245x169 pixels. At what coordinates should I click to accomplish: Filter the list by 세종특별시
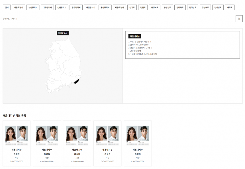pyautogui.click(x=119, y=7)
